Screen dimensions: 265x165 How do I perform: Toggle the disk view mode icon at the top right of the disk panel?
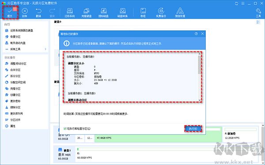[x=258, y=22]
